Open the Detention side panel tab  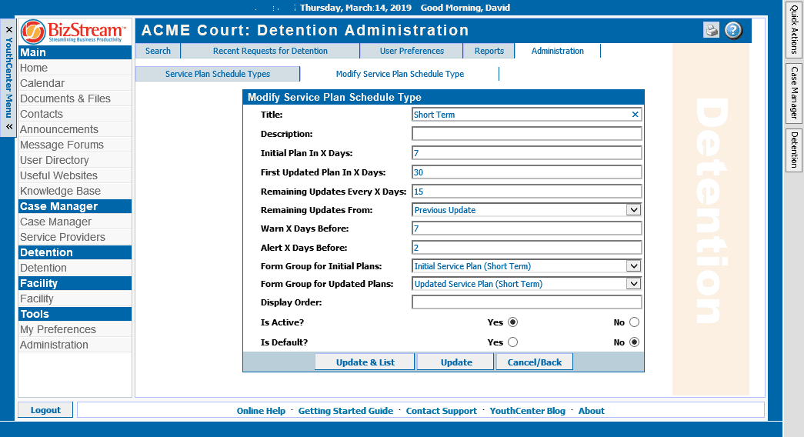click(794, 150)
